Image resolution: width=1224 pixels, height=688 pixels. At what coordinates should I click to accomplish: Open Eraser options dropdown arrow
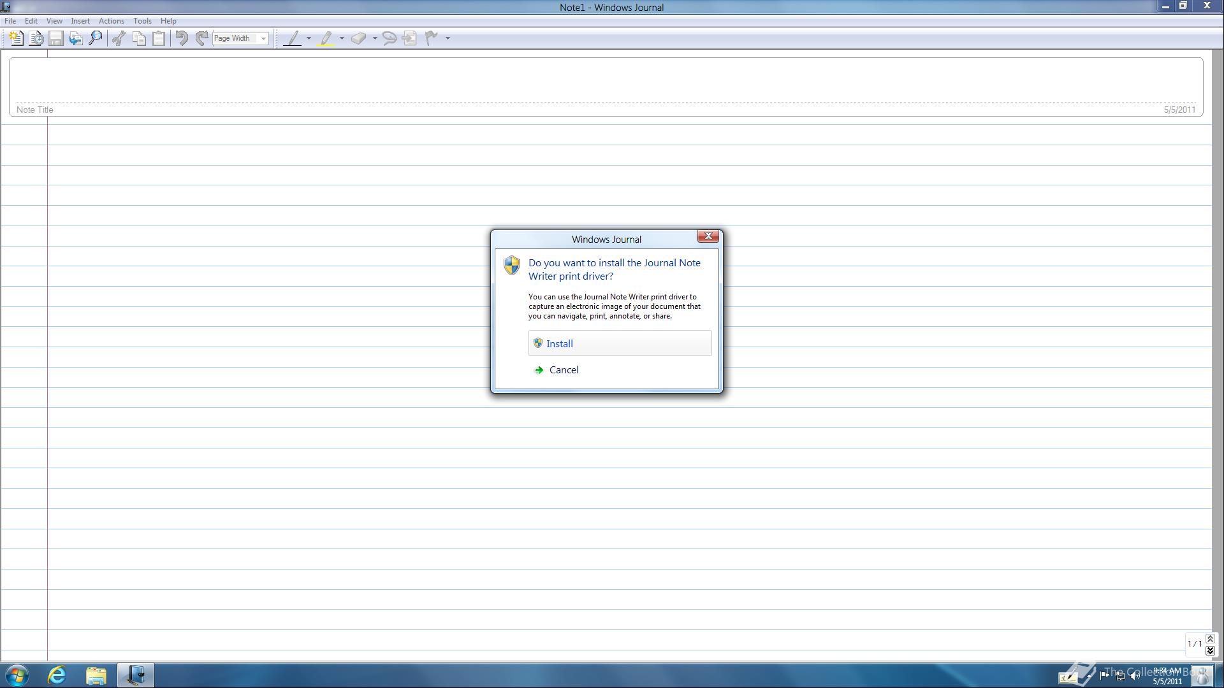(375, 38)
